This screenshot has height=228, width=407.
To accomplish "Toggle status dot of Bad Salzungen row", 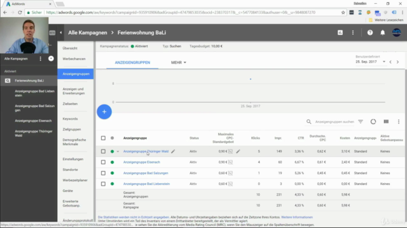I will tap(112, 173).
